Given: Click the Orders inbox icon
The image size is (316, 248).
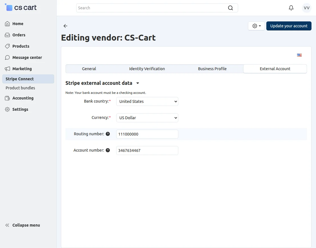Looking at the screenshot, I should (7, 35).
